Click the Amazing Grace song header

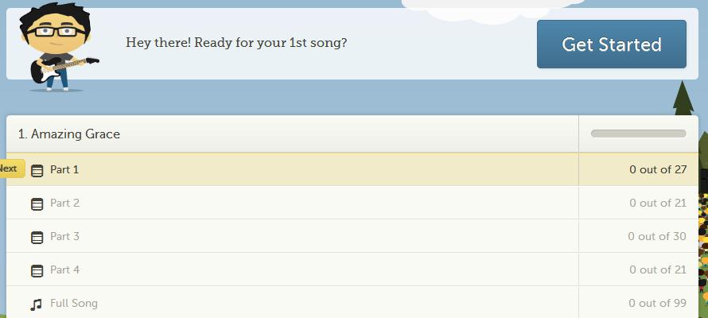[68, 134]
